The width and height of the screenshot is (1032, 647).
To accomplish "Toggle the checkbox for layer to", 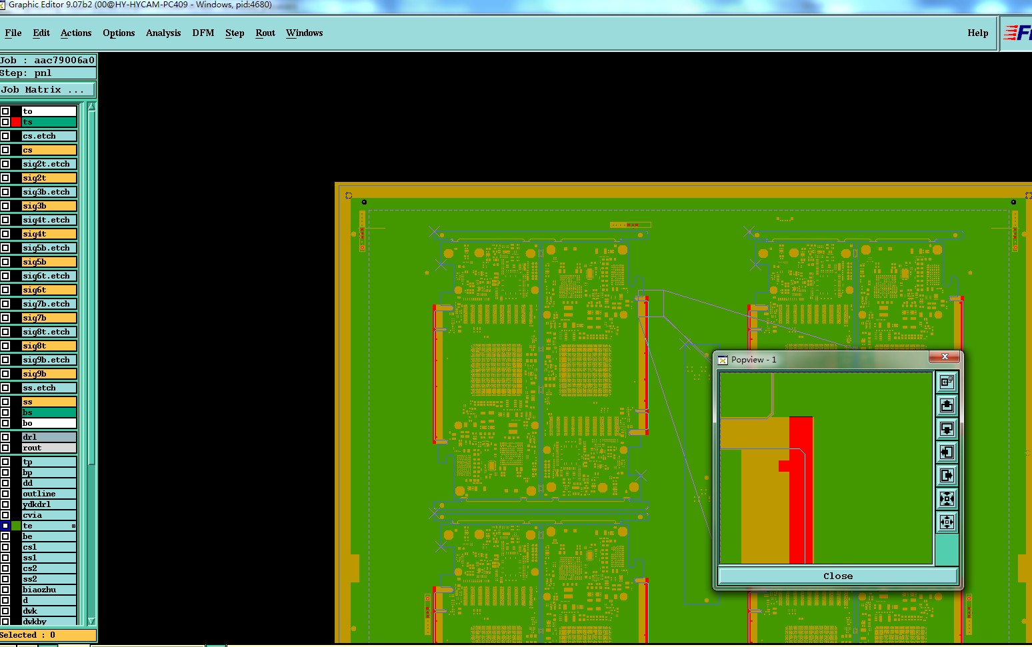I will 5,111.
